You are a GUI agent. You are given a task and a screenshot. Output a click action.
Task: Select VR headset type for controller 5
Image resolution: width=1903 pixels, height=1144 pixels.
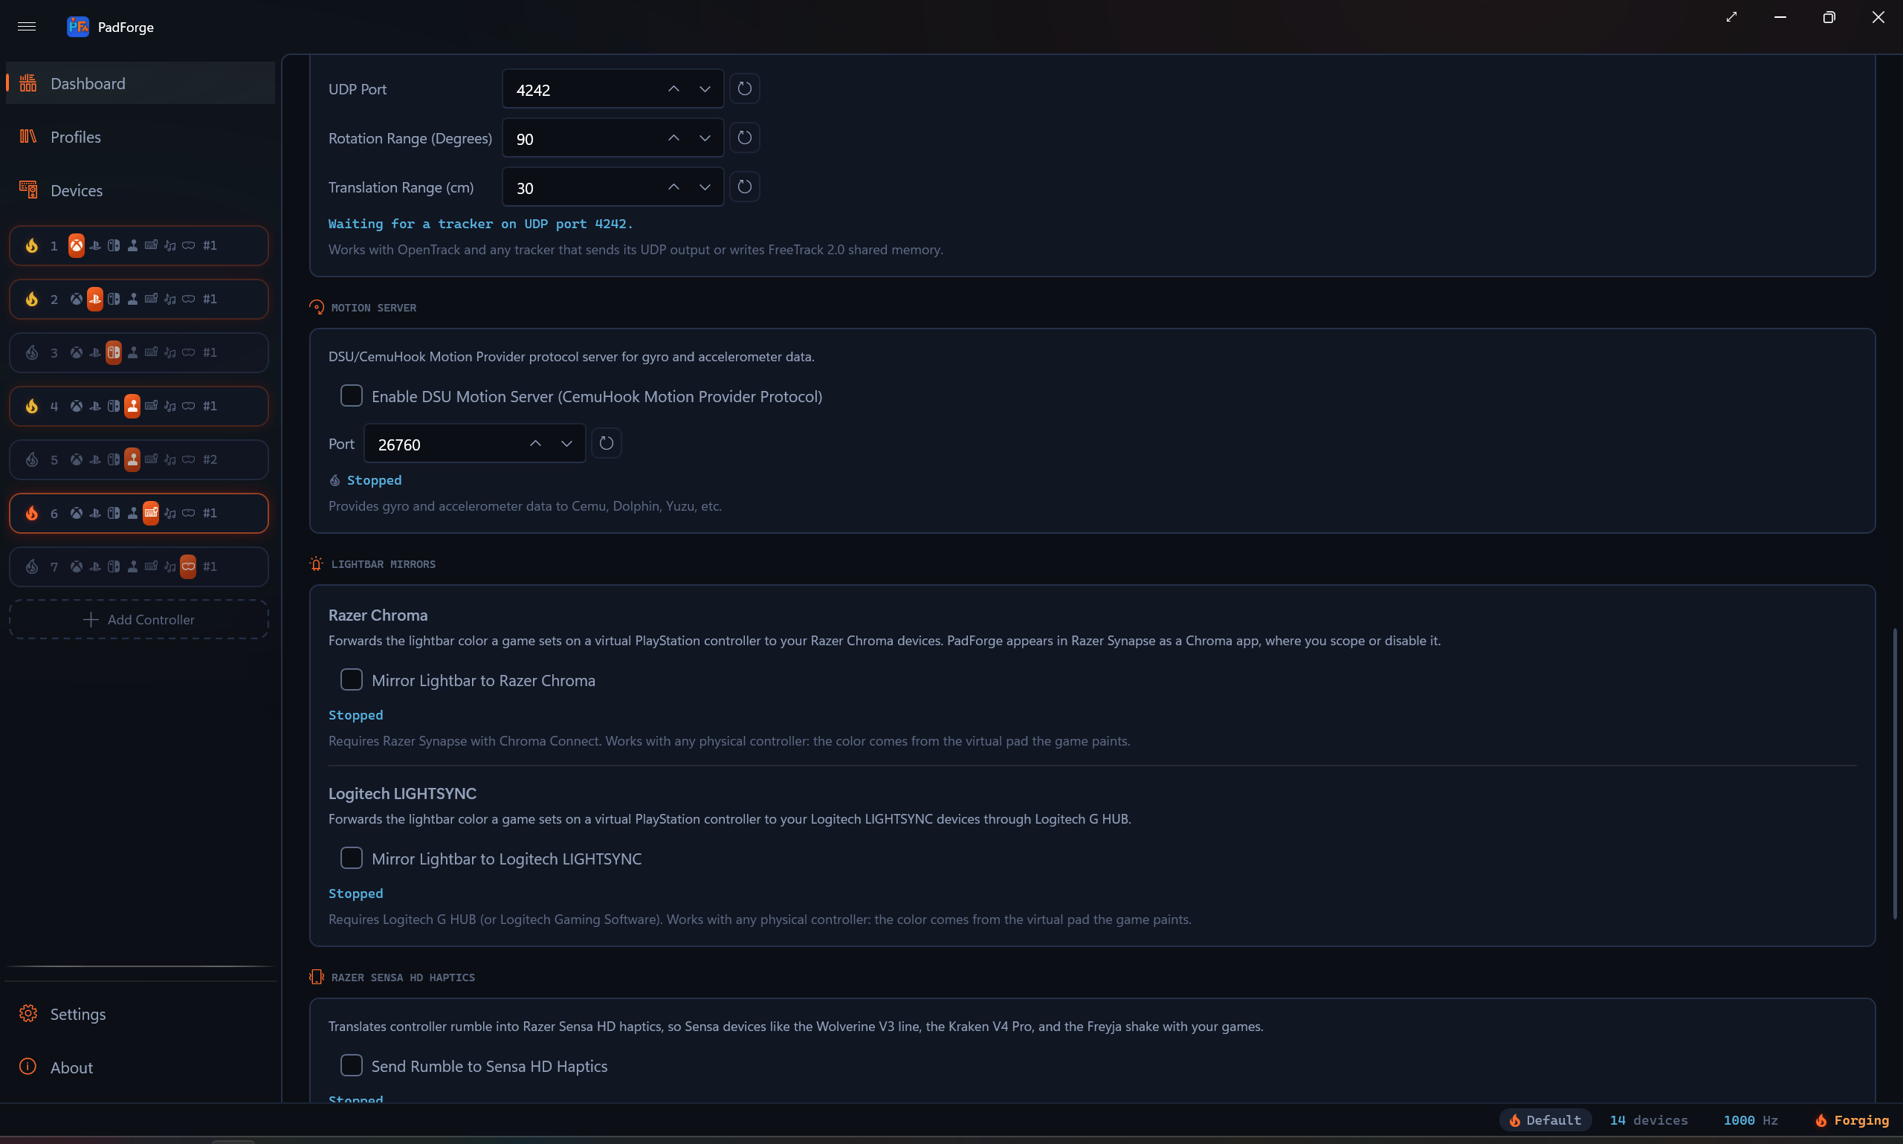point(188,459)
